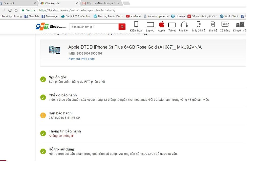
Task: Open a new browser tab button
Action: 127,3
